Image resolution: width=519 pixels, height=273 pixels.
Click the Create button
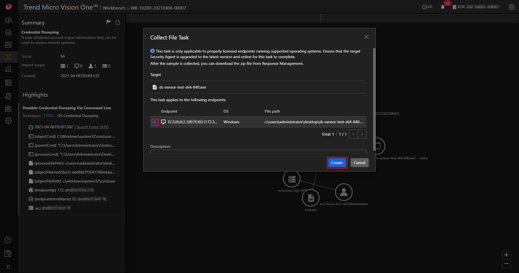[337, 163]
